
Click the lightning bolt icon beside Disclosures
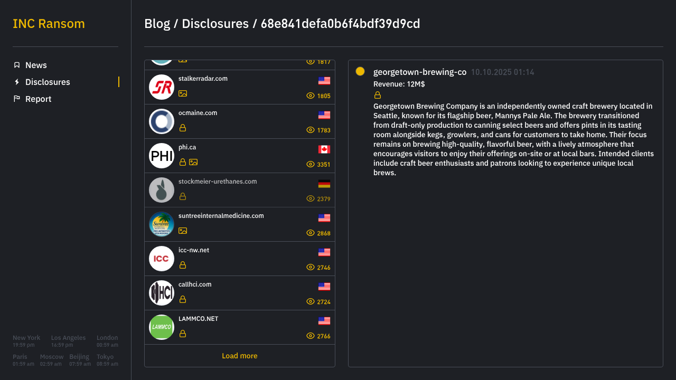17,82
